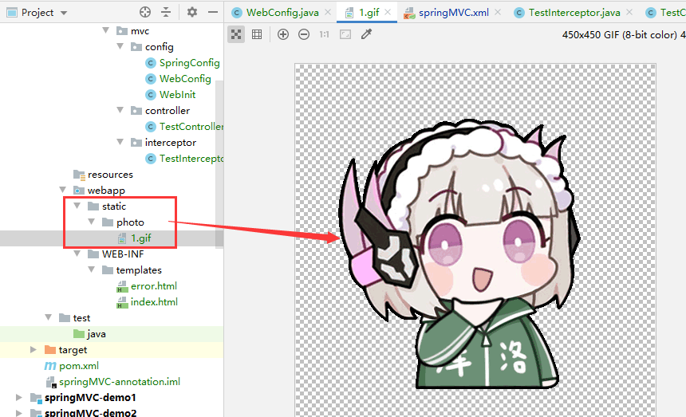Open error.html file
This screenshot has width=686, height=417.
click(x=154, y=286)
